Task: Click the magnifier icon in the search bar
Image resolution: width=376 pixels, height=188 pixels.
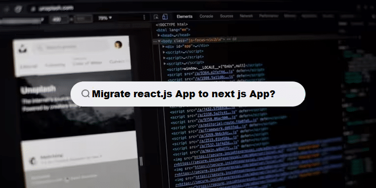Action: [85, 94]
